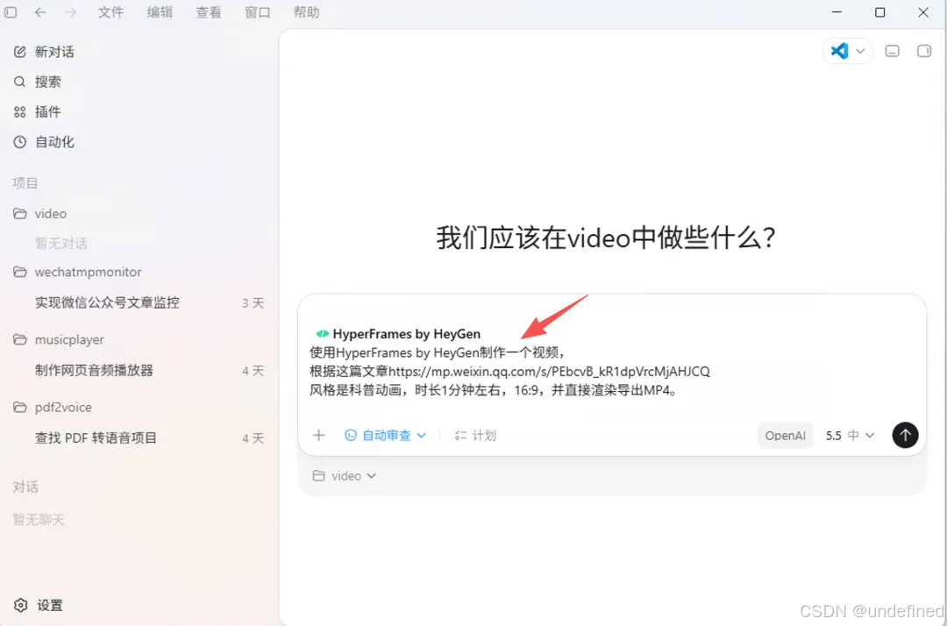Open the 自动审查 dropdown

click(385, 435)
